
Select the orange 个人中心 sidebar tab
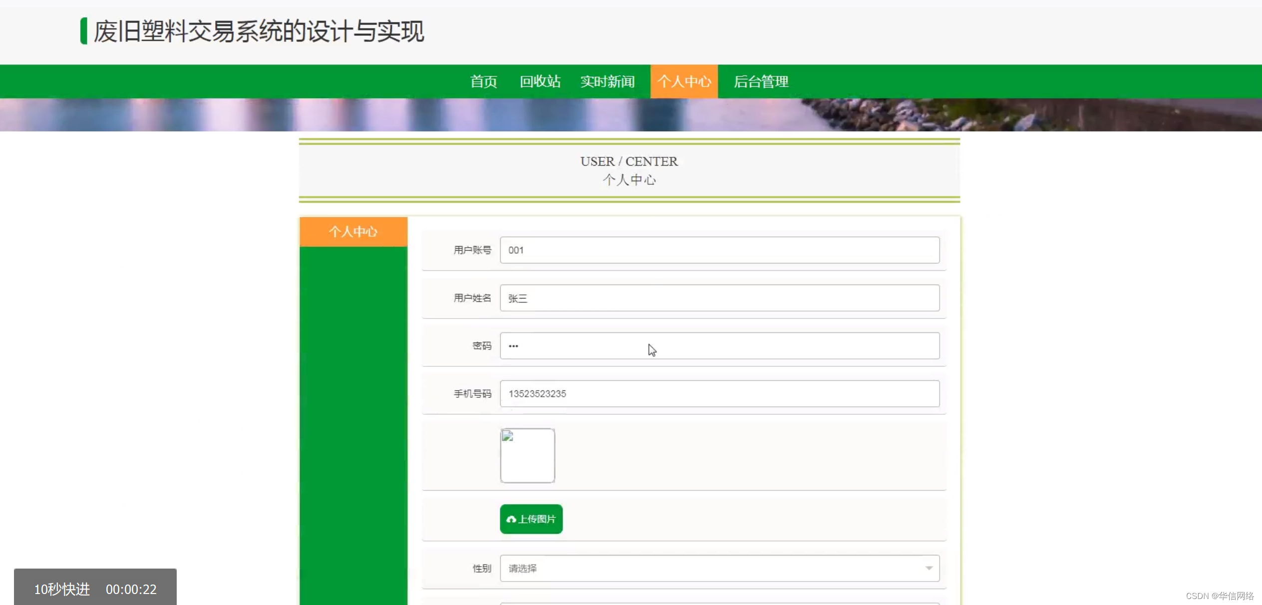click(353, 231)
